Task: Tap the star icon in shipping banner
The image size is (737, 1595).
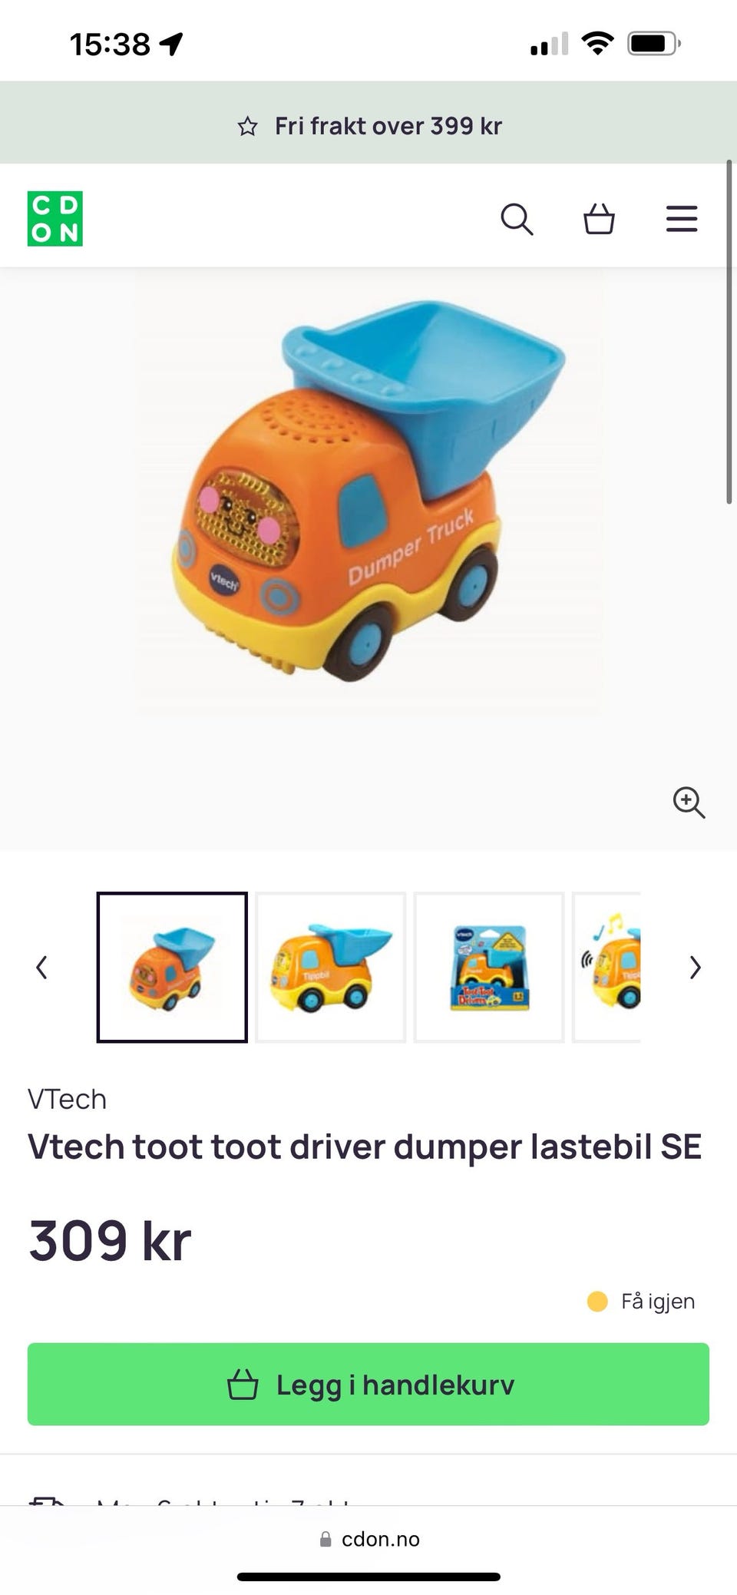Action: [x=247, y=126]
